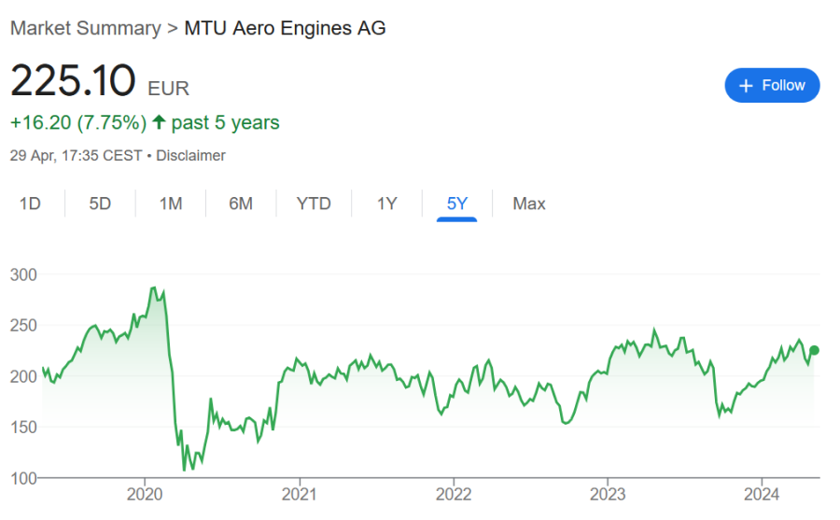
Task: Open the Market Summary link
Action: point(85,28)
